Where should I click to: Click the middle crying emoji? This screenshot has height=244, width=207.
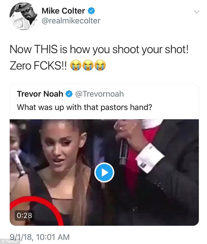pos(87,65)
